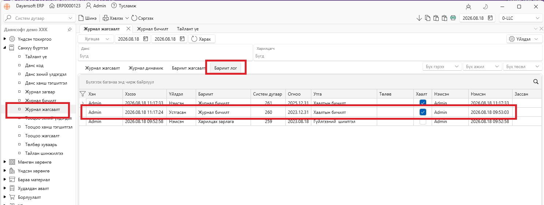The height and width of the screenshot is (205, 544).
Task: Create new document with Шинэ
Action: pyautogui.click(x=88, y=18)
